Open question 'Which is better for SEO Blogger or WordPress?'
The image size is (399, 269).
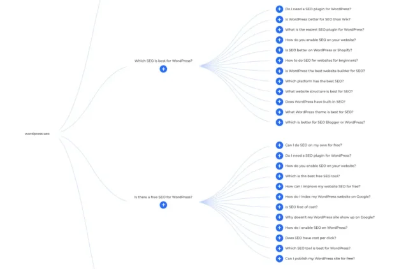(325, 122)
